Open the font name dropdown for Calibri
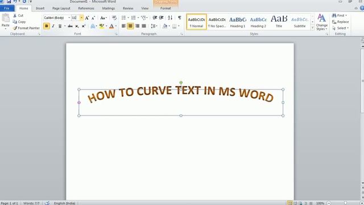The height and width of the screenshot is (205, 364). [x=69, y=18]
